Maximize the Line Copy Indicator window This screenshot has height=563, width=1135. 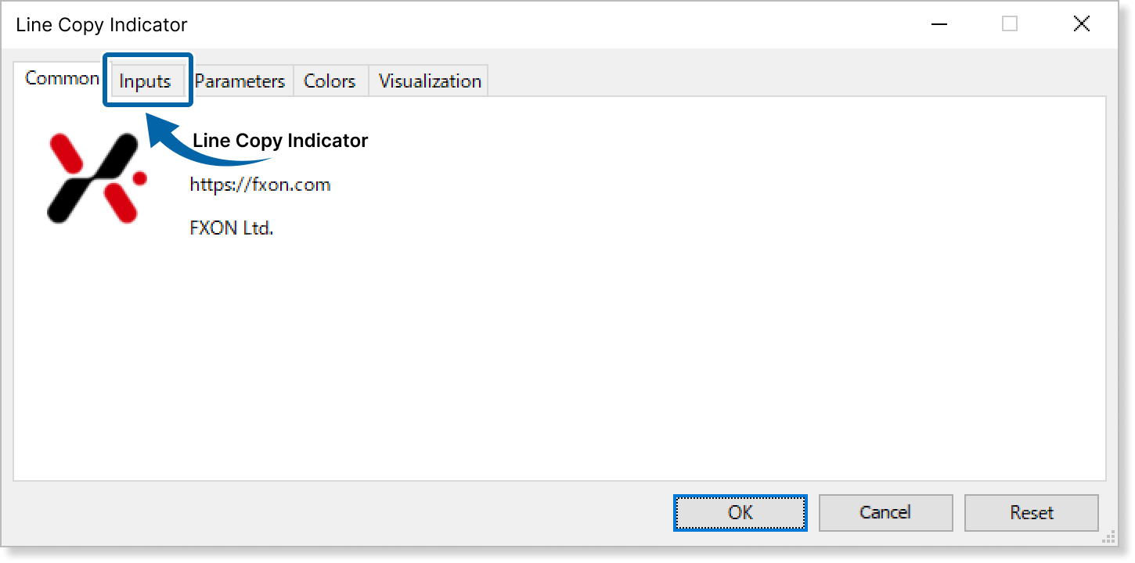1010,24
